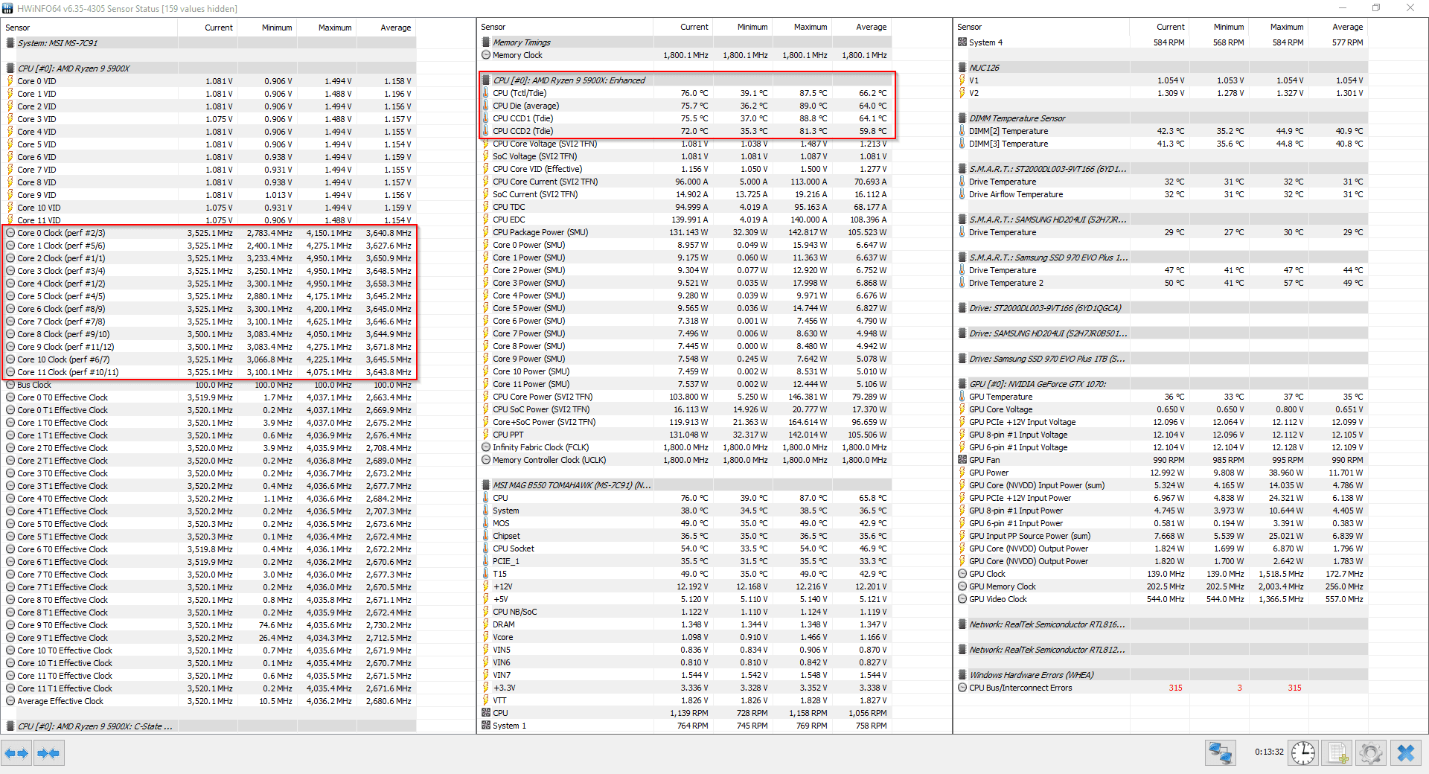Click the voltage bolt icon beside Core 0 VID
This screenshot has width=1429, height=774.
pyautogui.click(x=10, y=81)
